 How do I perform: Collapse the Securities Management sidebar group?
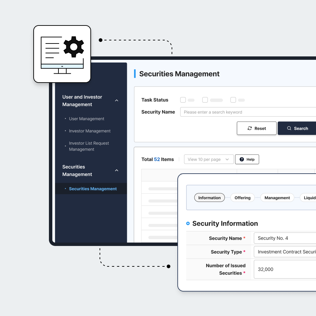coord(117,171)
